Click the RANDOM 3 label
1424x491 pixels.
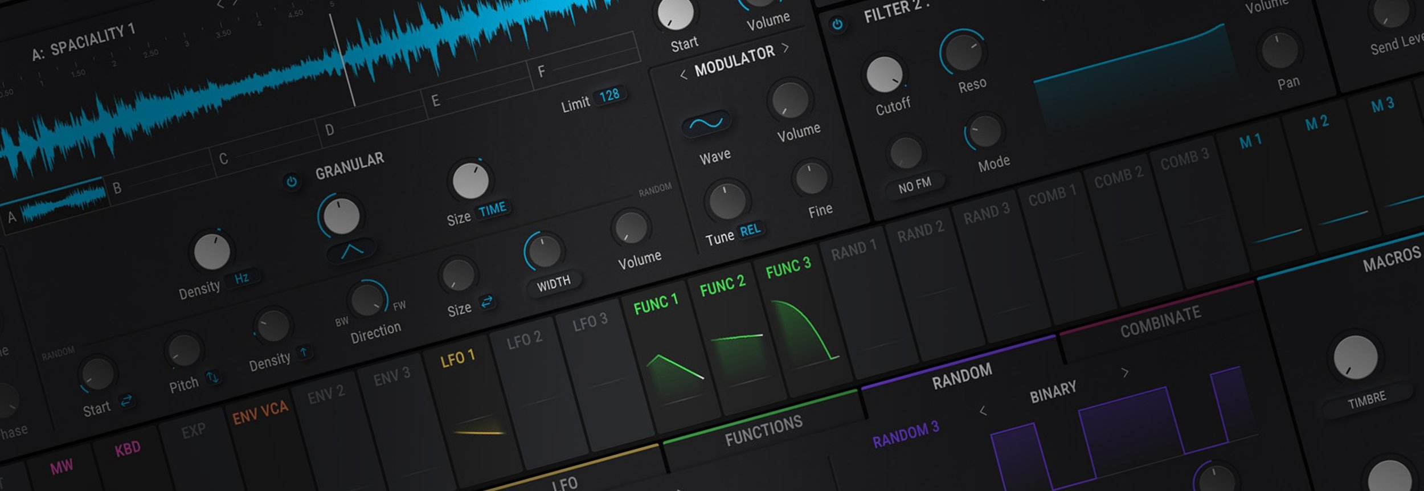point(906,436)
